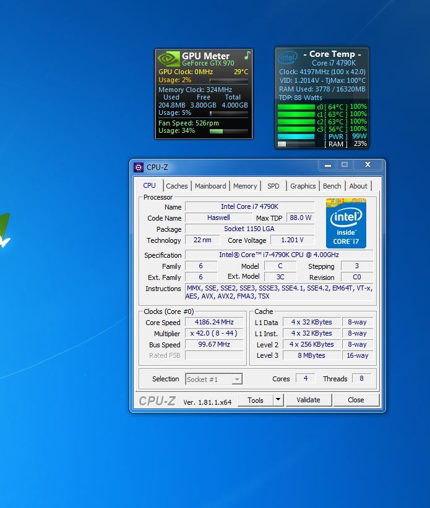Open the Tools dropdown arrow
Viewport: 430px width, 508px height.
tap(278, 400)
